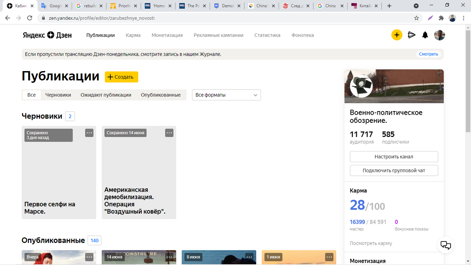Image resolution: width=471 pixels, height=265 pixels.
Task: Open the Американская демобилизация draft card
Action: coord(139,172)
